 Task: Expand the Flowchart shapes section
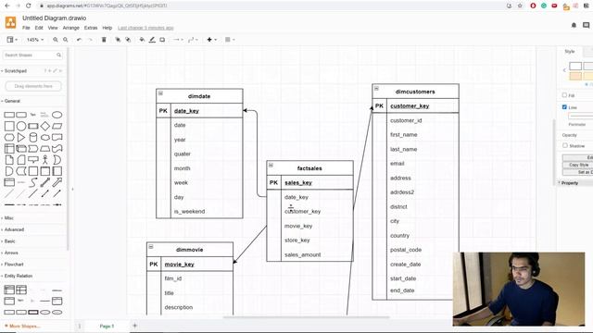[13, 265]
